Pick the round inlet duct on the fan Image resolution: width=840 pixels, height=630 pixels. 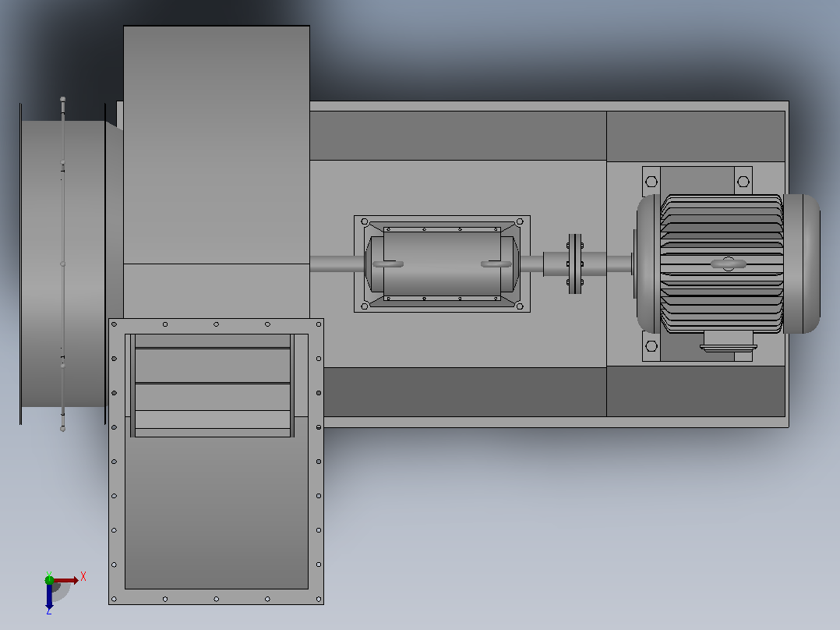pos(63,264)
